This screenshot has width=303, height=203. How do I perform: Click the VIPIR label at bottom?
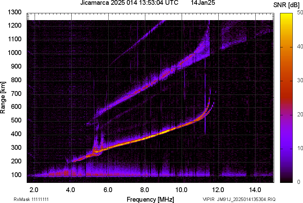click(x=208, y=199)
